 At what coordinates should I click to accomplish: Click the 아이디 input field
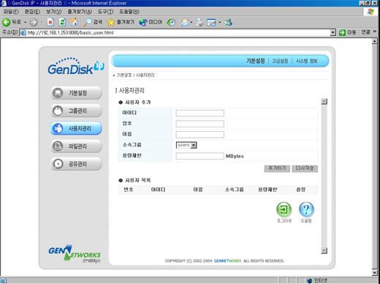pos(199,113)
